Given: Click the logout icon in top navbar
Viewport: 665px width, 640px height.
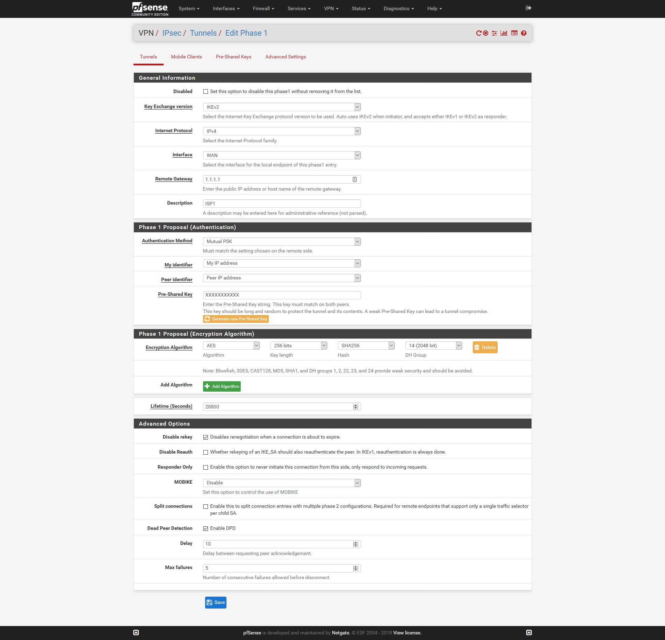Looking at the screenshot, I should tap(528, 8).
